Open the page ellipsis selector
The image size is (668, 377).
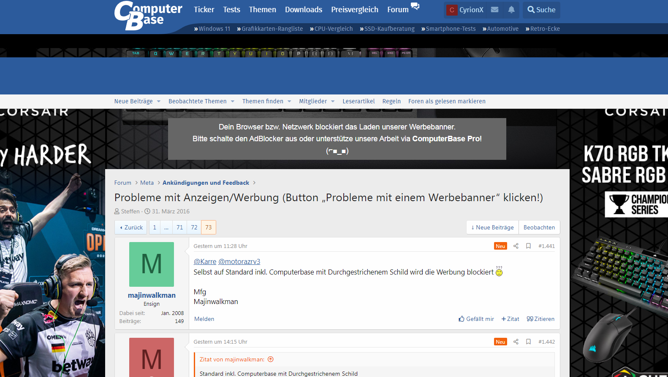coord(166,227)
